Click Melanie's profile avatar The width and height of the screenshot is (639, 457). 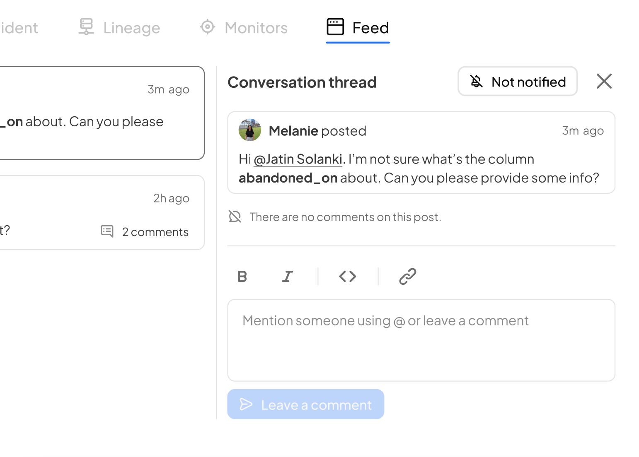[250, 130]
